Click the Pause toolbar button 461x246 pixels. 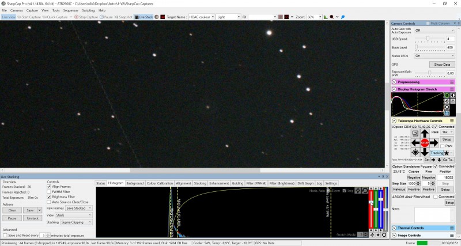pyautogui.click(x=107, y=17)
